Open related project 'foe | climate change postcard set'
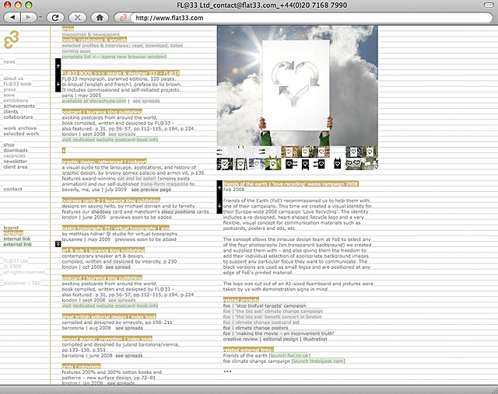 (x=261, y=323)
